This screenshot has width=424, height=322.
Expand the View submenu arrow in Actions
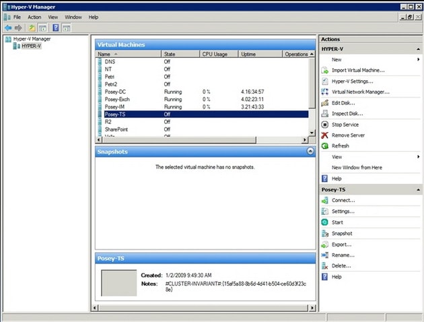pos(419,157)
